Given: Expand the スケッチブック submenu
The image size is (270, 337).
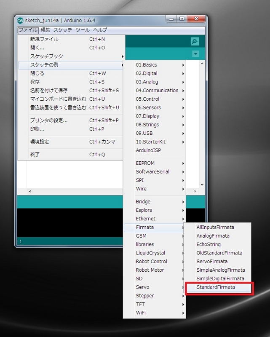Looking at the screenshot, I should coord(71,56).
